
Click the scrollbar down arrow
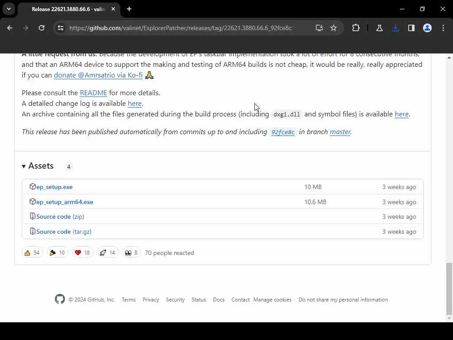449,318
